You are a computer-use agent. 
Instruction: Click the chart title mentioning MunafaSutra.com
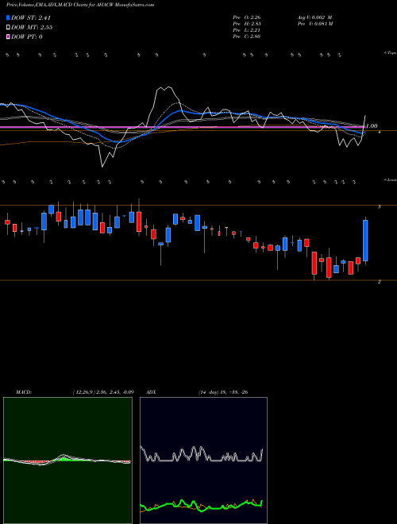pos(80,6)
